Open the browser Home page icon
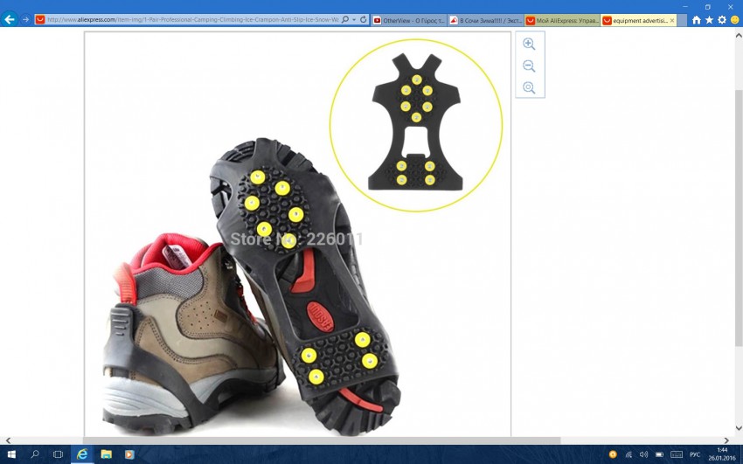 pyautogui.click(x=697, y=20)
